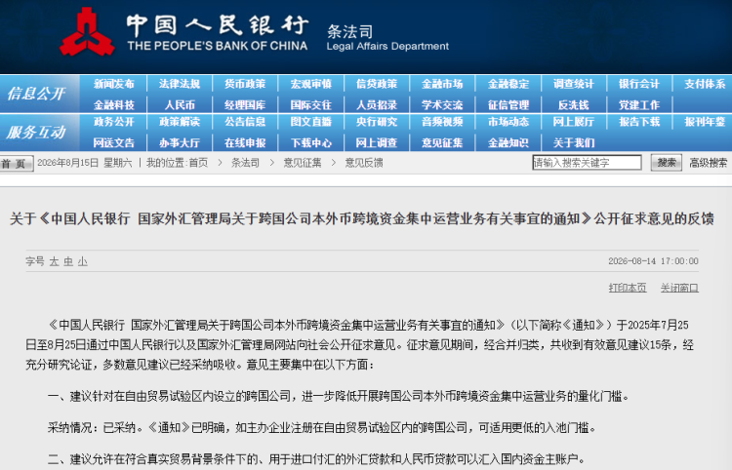732x470 pixels.
Task: Select 反洗钱 in navigation
Action: [574, 105]
